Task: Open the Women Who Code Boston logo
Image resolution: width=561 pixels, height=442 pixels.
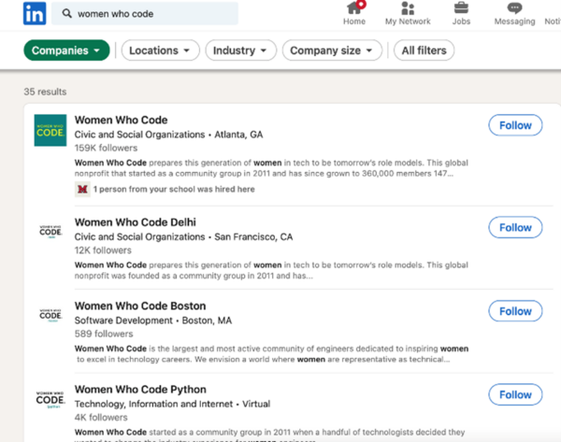Action: point(50,316)
